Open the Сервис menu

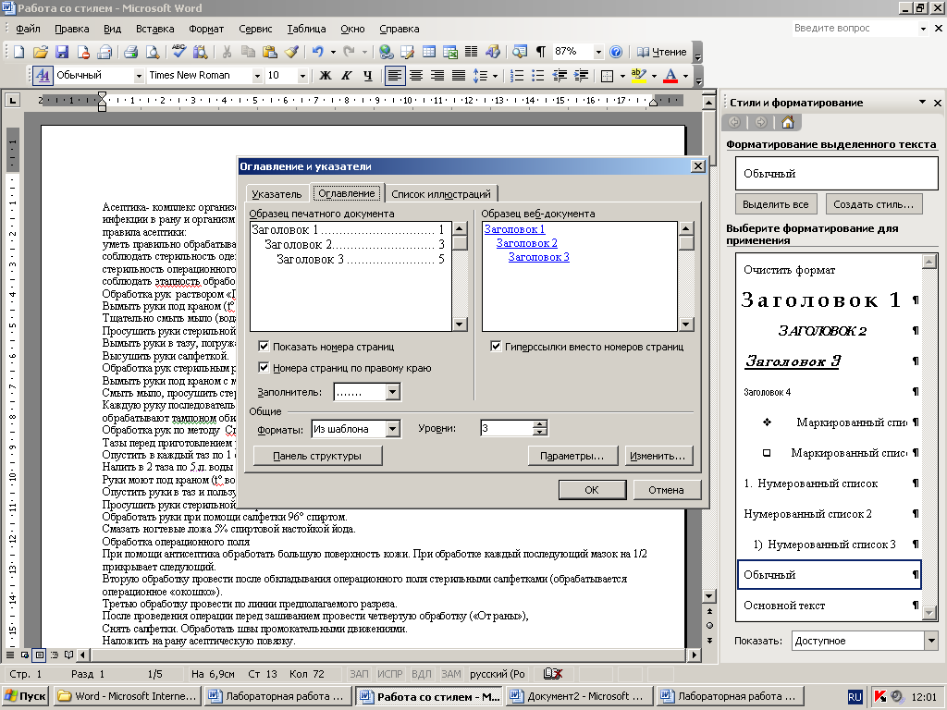click(255, 29)
